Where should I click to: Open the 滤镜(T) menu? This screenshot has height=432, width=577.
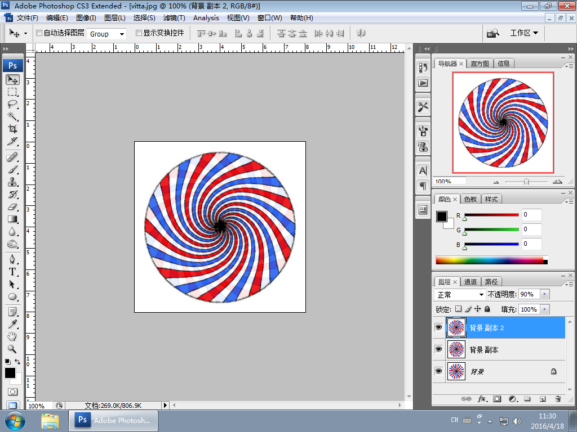point(174,18)
